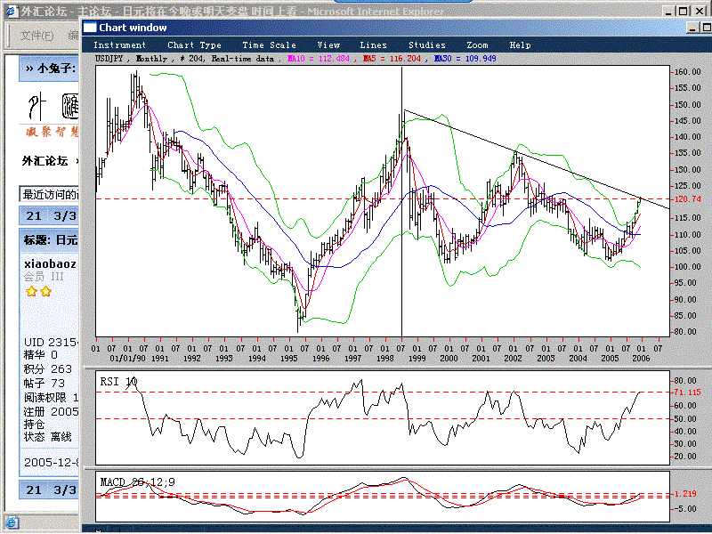Open the Help menu in Chart window
712x534 pixels.
520,45
